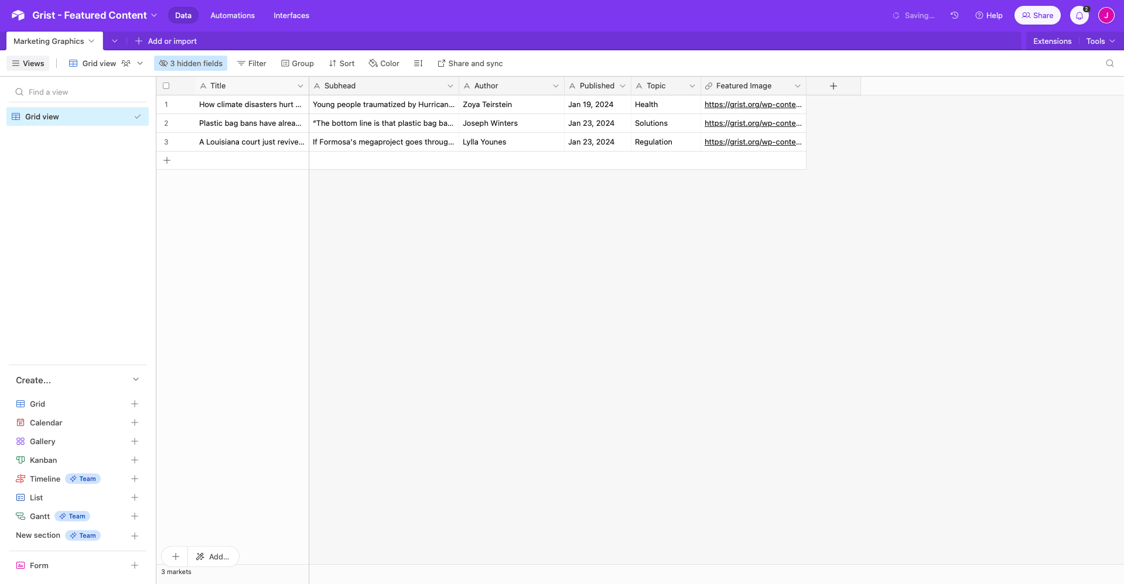Click the Group icon
Screen dimensions: 1124x584
[x=285, y=63]
